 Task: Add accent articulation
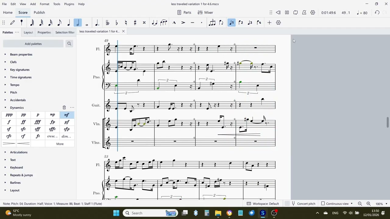183,23
